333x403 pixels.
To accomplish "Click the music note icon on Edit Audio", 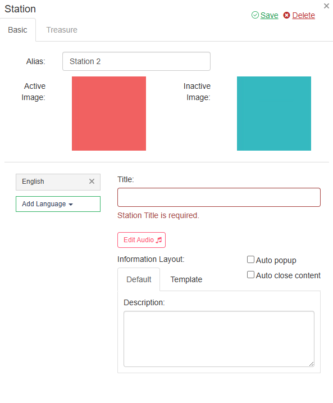I will [x=159, y=240].
